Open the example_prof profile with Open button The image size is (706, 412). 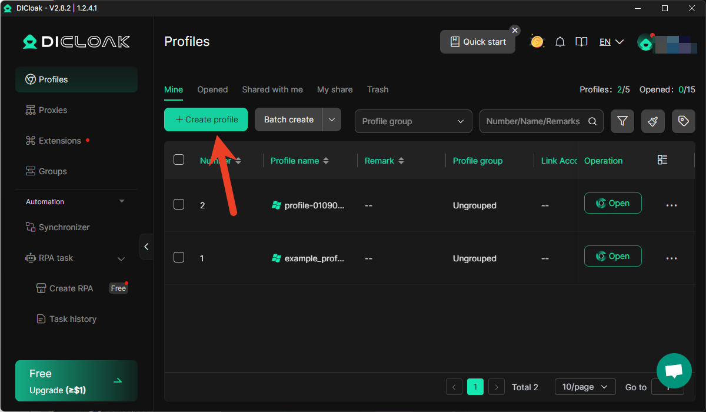point(612,256)
